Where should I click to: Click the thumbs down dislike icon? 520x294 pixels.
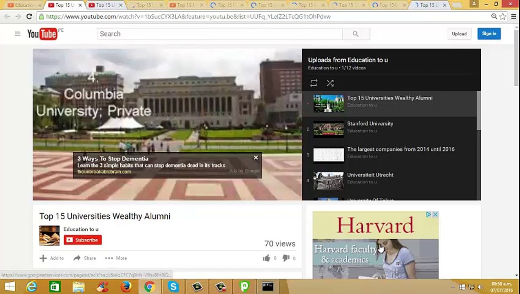(x=286, y=258)
